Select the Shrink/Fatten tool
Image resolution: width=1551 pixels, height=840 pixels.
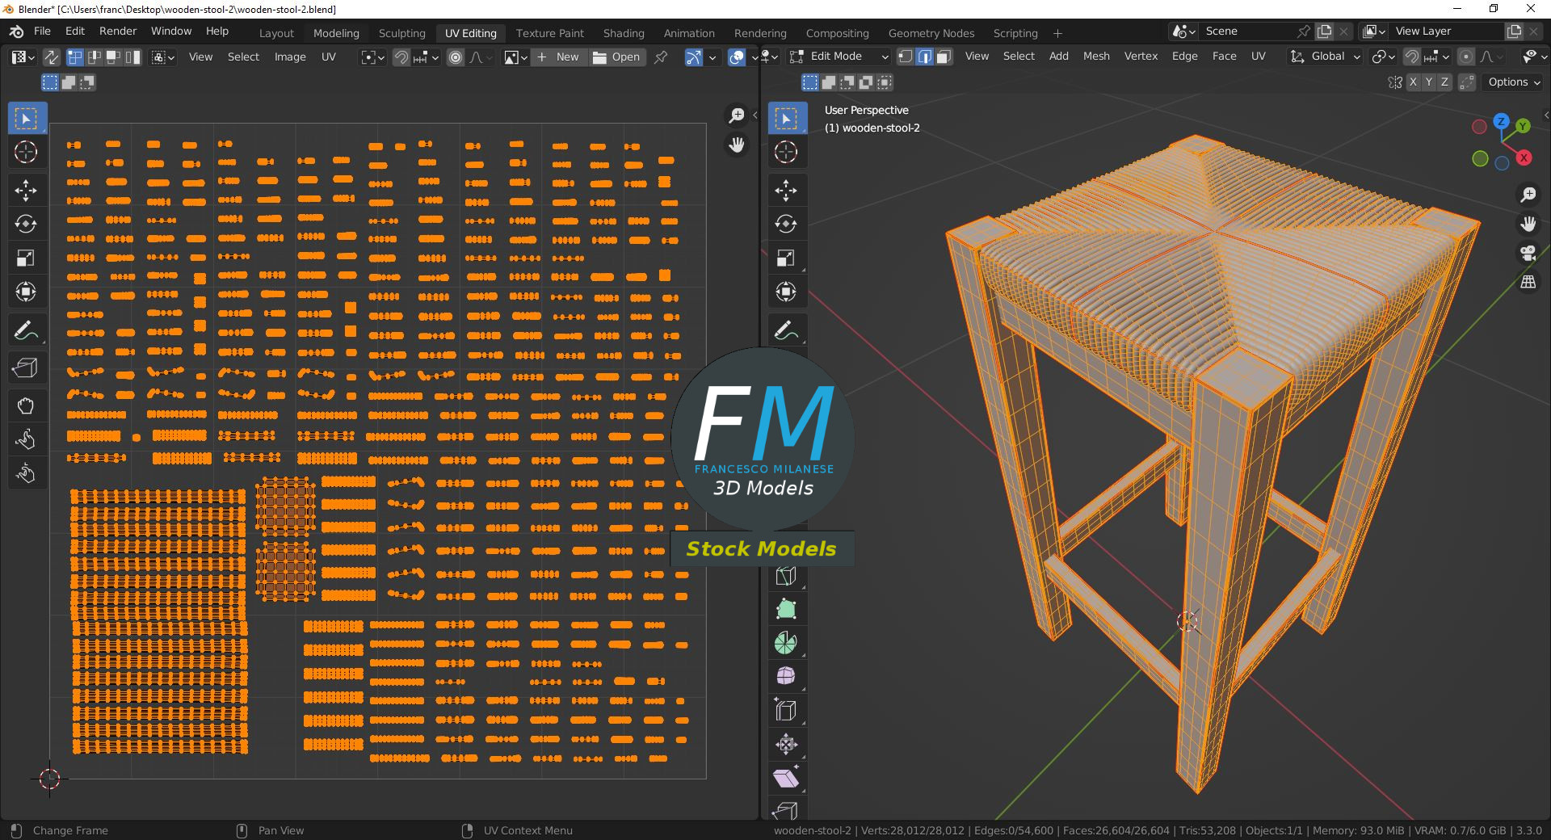[x=786, y=745]
